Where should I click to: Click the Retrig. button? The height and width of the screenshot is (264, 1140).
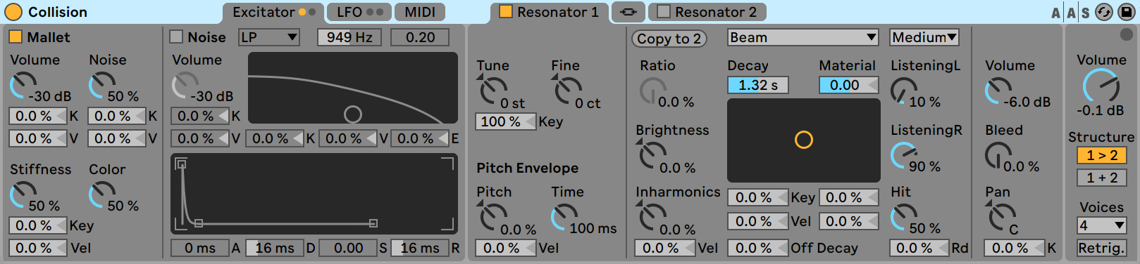coord(1102,248)
